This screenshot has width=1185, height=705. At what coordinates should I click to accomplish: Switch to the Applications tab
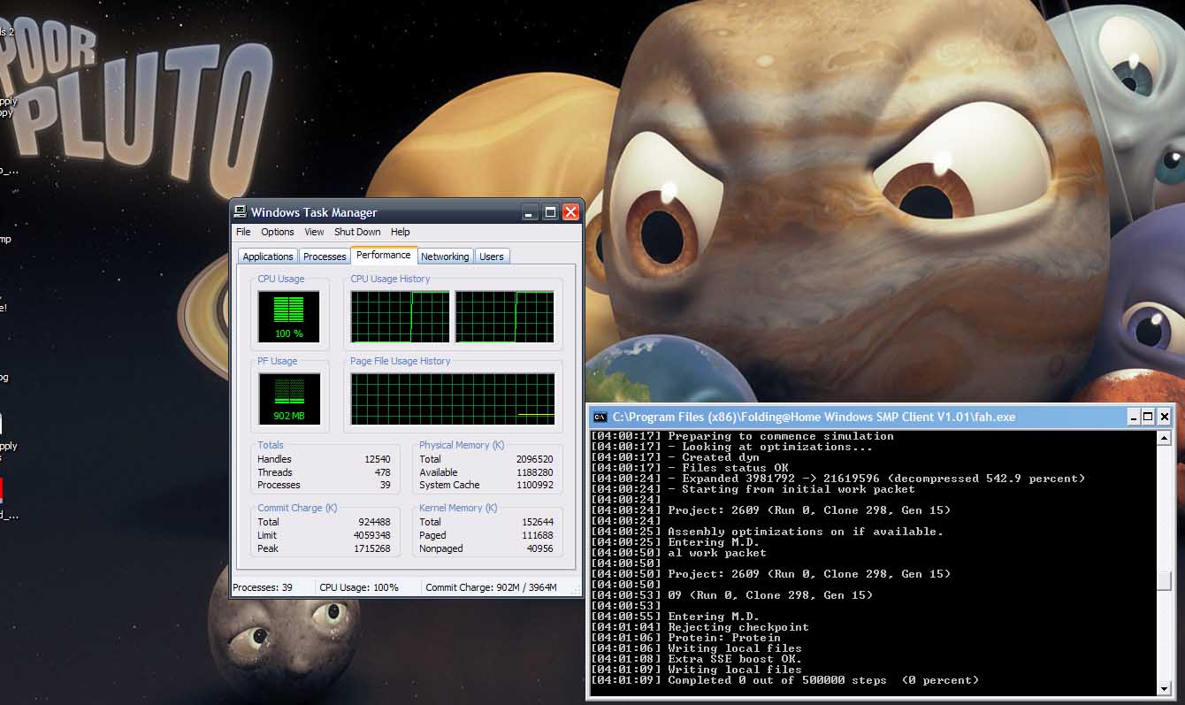[268, 257]
